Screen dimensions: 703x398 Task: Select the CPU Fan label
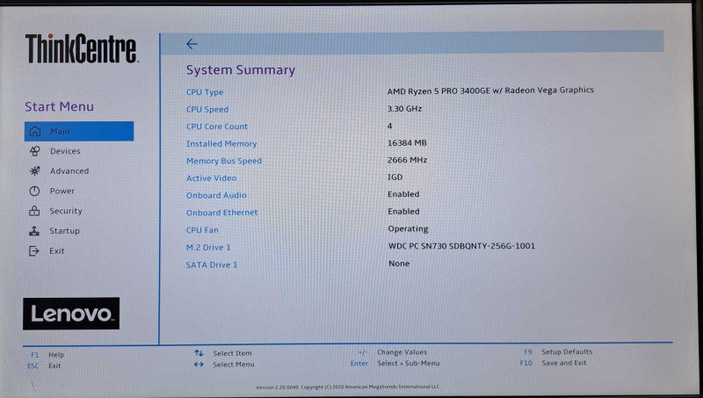click(202, 230)
